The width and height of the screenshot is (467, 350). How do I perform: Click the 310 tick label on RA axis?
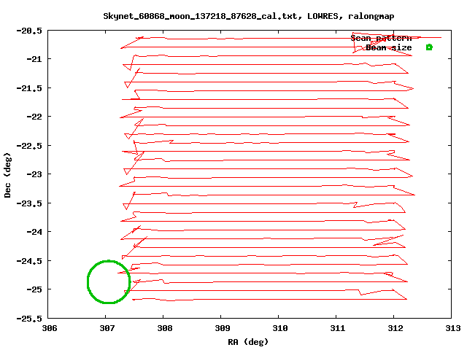(280, 328)
